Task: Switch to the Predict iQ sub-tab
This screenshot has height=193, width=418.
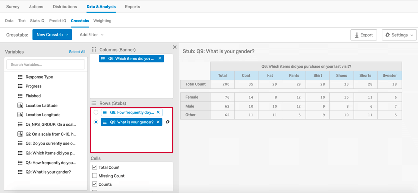Action: pyautogui.click(x=58, y=21)
